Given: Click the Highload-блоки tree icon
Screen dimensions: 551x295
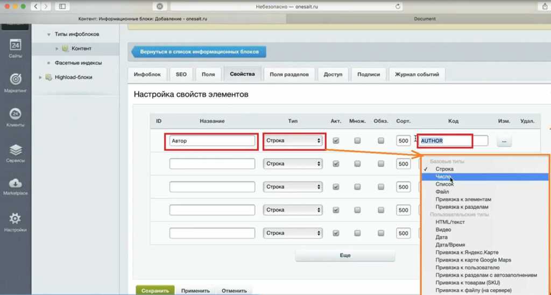Looking at the screenshot, I should [x=49, y=77].
